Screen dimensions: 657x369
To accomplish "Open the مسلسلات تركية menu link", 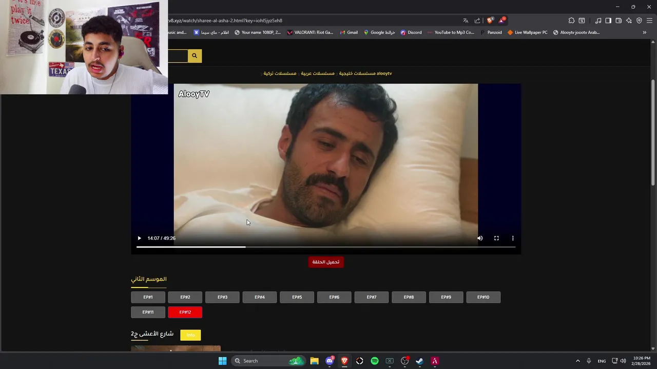I will point(280,73).
